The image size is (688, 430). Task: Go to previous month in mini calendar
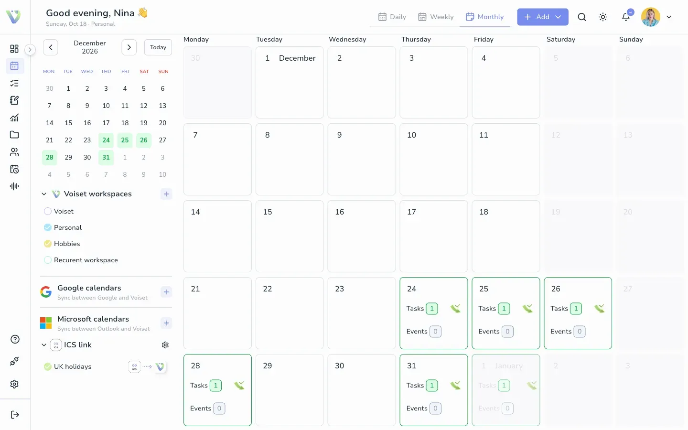(51, 47)
